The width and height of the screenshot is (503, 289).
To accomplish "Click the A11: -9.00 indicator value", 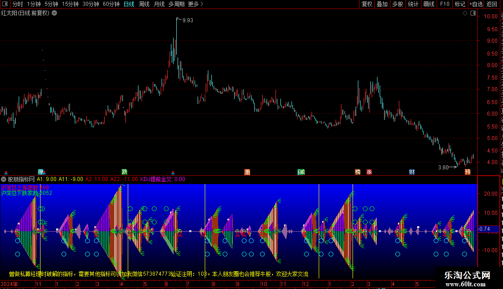I will pos(71,179).
